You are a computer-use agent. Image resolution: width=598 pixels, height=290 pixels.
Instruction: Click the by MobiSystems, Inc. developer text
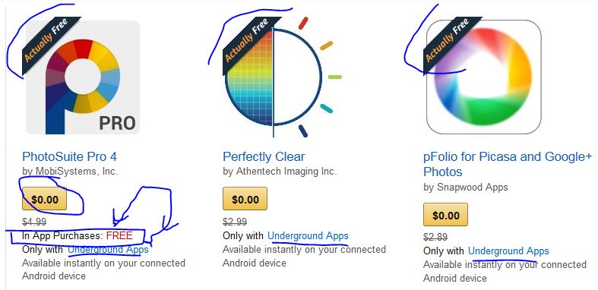tap(70, 172)
